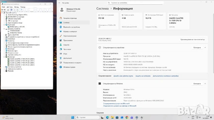The image size is (214, 120).
Task: Click Settings search field at top
Action: pyautogui.click(x=135, y=3)
